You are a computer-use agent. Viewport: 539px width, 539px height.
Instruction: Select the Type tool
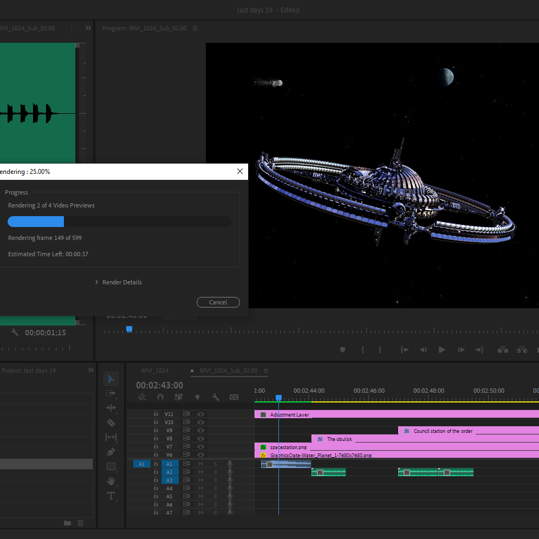pyautogui.click(x=111, y=496)
